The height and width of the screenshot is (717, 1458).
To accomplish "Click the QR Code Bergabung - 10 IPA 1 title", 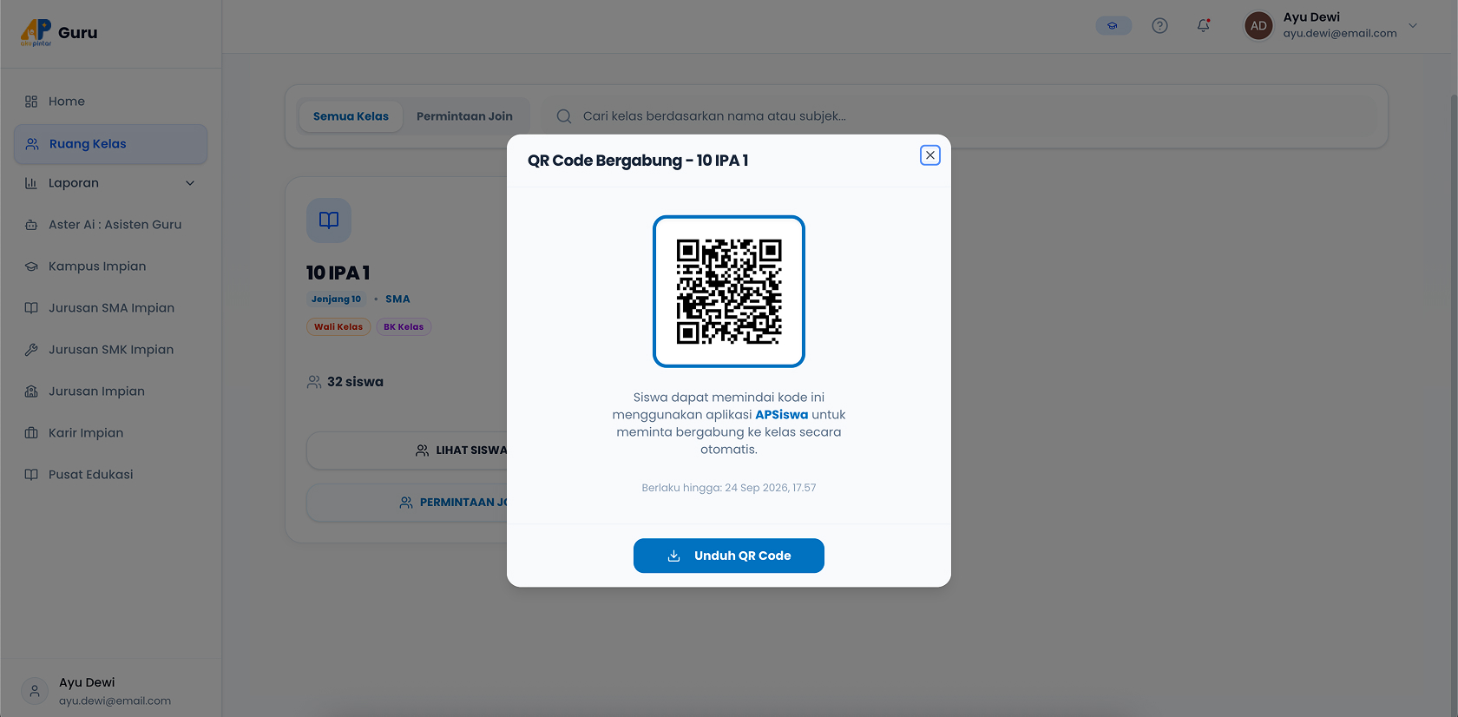I will [638, 161].
